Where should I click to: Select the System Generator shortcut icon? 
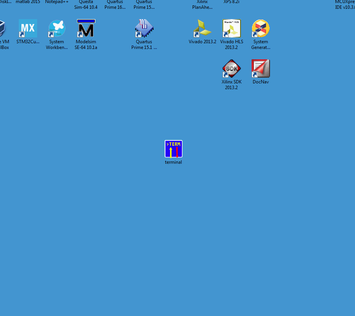[260, 28]
